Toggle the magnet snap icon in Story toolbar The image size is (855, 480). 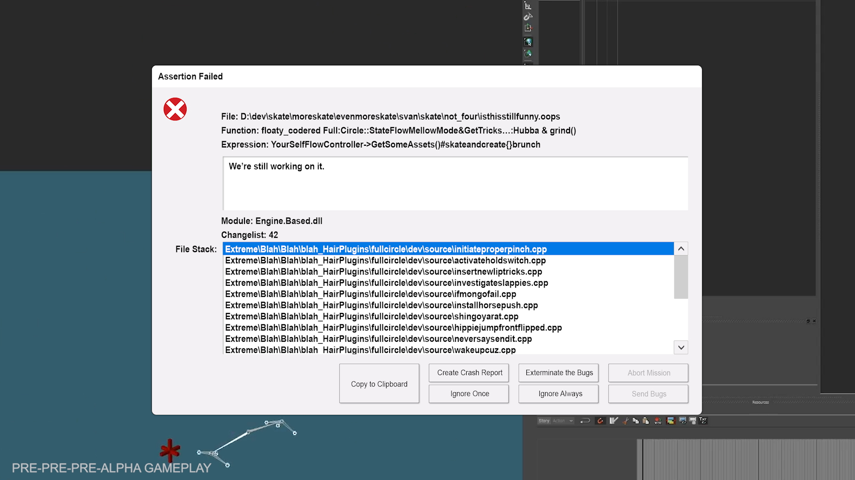coord(600,421)
